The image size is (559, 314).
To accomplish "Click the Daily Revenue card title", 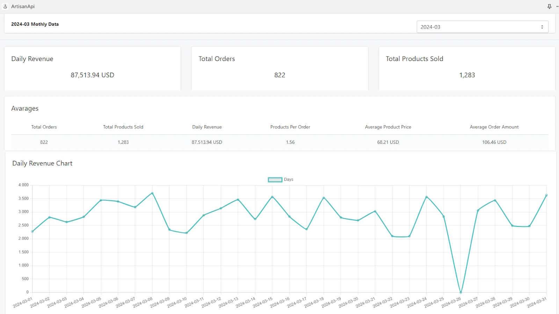I will pos(32,59).
